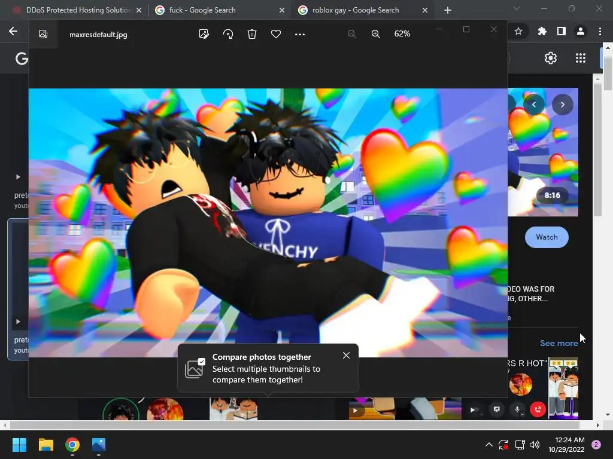This screenshot has width=613, height=459.
Task: Click the Google logo behind Photos window
Action: coord(22,59)
